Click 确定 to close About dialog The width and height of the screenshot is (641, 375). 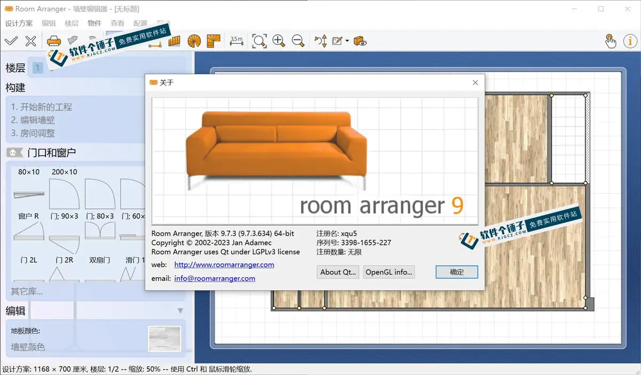[457, 272]
